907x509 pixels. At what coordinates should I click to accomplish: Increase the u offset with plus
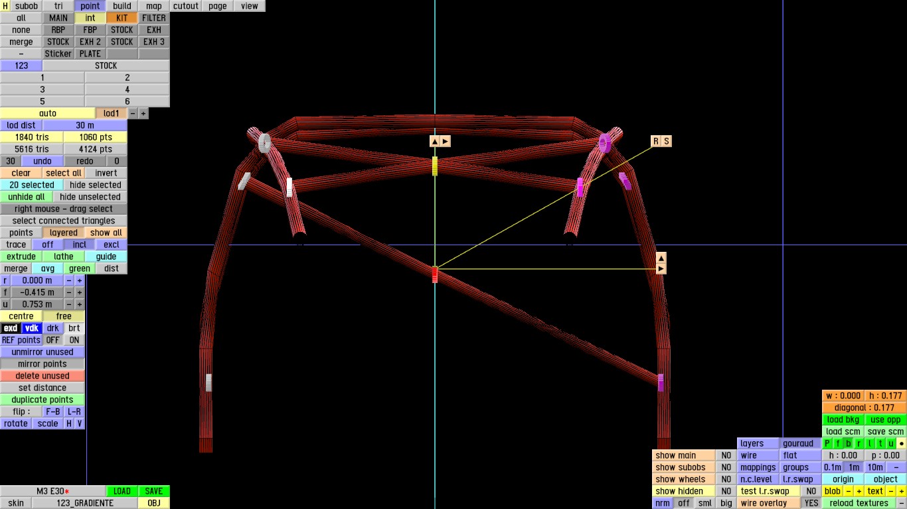(80, 304)
